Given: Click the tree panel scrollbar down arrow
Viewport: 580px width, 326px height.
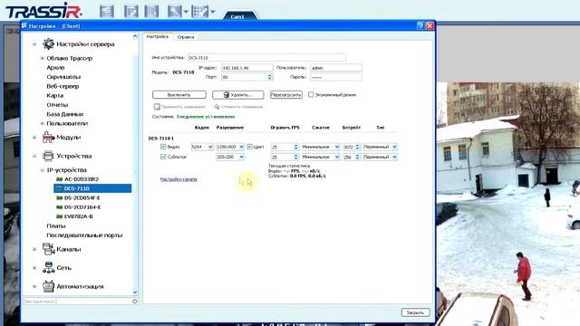Looking at the screenshot, I should tap(135, 292).
